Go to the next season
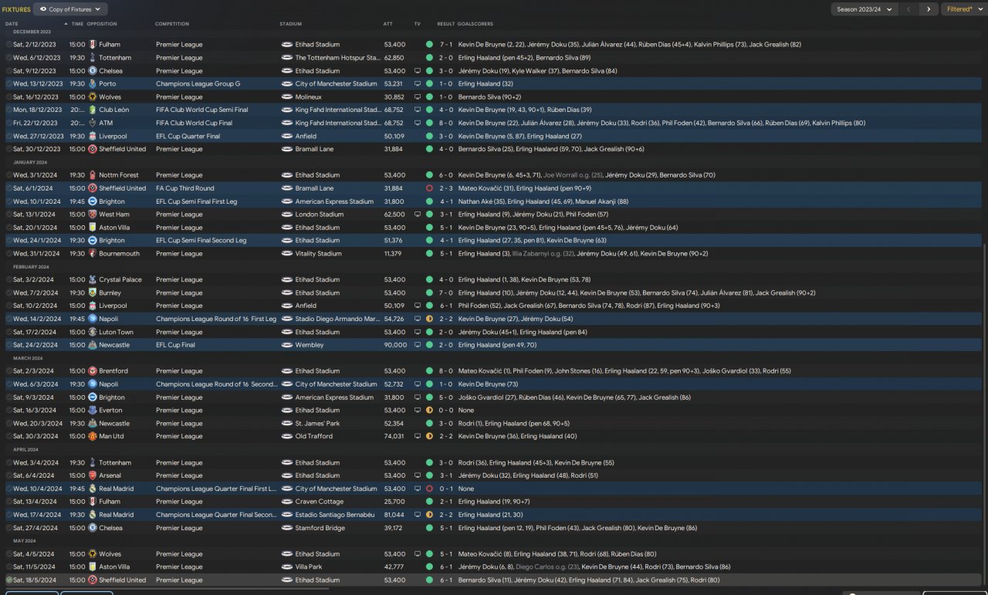The width and height of the screenshot is (988, 595). click(x=929, y=9)
